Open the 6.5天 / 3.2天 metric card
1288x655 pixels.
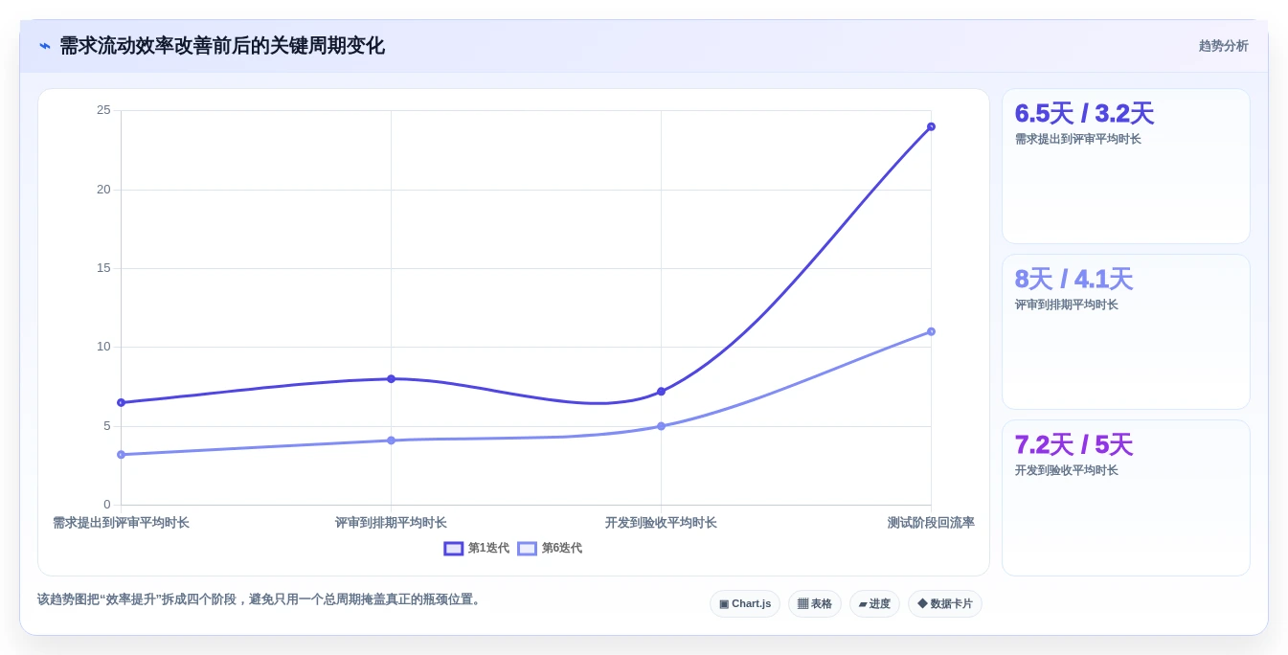[x=1126, y=167]
